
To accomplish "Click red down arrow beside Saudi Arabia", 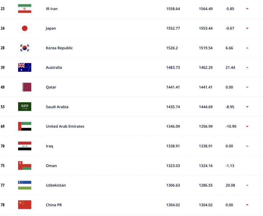I will pyautogui.click(x=247, y=107).
